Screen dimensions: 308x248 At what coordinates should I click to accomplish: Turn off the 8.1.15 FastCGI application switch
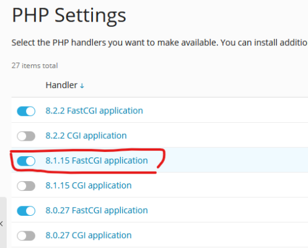[26, 161]
